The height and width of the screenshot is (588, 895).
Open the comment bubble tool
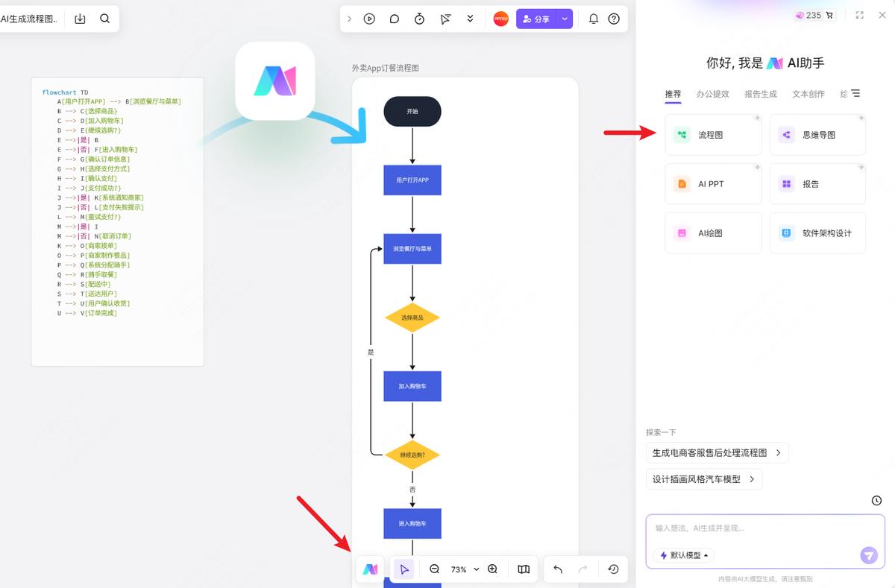pyautogui.click(x=394, y=19)
